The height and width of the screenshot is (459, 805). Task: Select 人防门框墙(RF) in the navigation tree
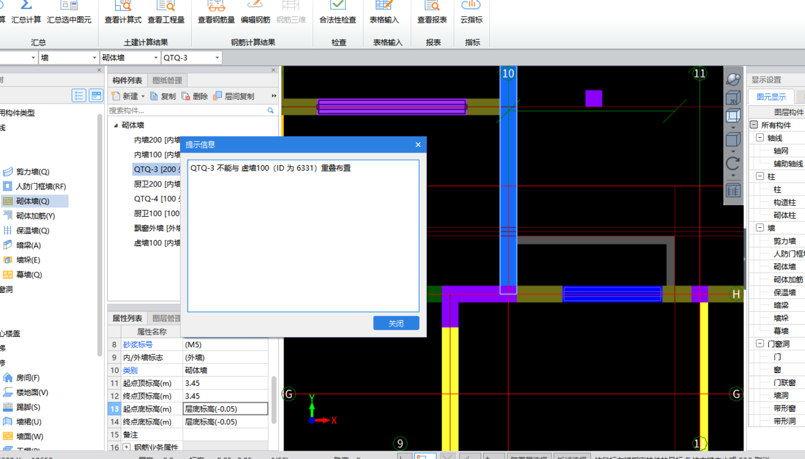[34, 186]
